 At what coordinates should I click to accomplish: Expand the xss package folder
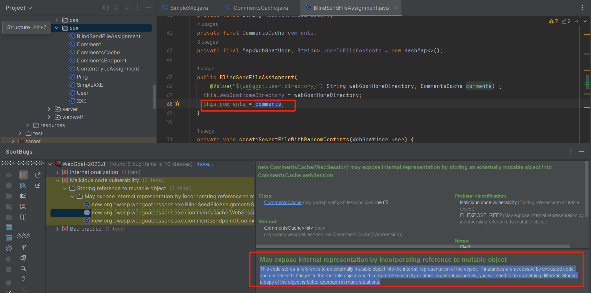click(x=57, y=20)
